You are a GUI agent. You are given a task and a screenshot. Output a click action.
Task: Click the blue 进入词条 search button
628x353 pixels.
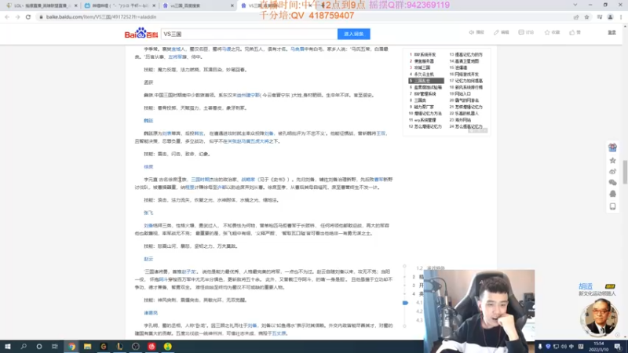tap(354, 34)
